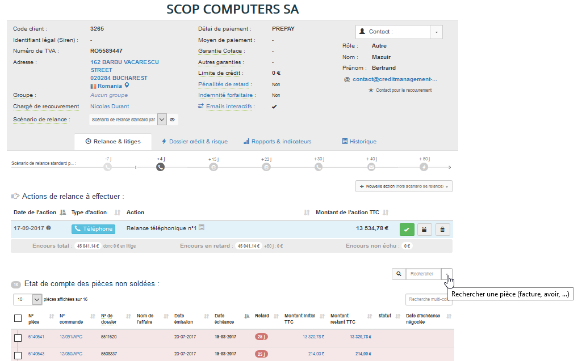Switch to Dossier crédit & risque tab

point(195,142)
